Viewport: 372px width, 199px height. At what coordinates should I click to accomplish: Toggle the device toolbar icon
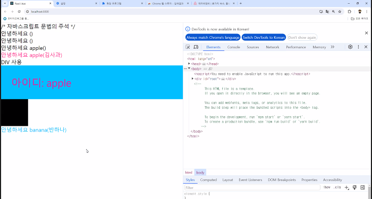[196, 47]
